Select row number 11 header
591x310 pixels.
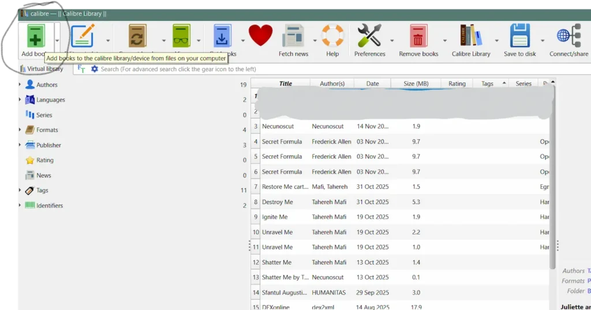pyautogui.click(x=256, y=247)
